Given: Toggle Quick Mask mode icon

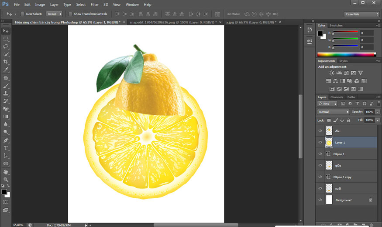Looking at the screenshot, I should [6, 202].
